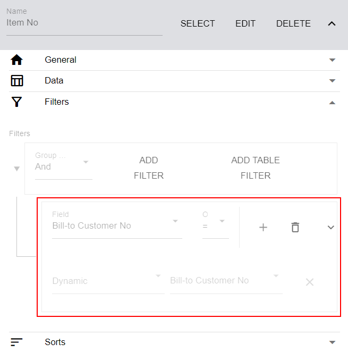This screenshot has height=352, width=348.
Task: Expand the Sorts section arrow
Action: click(332, 342)
